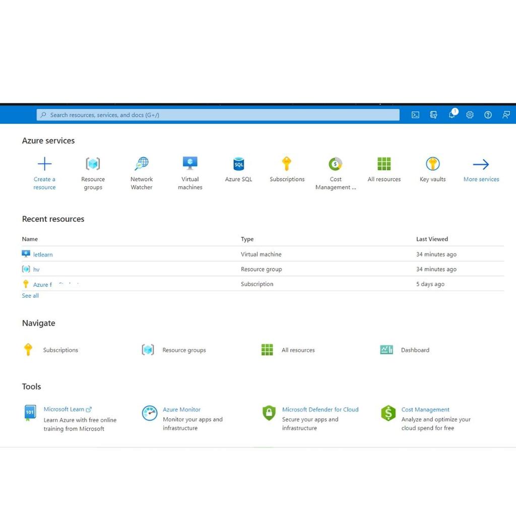Click the "Subscription" type cell
This screenshot has height=516, width=516.
click(257, 284)
